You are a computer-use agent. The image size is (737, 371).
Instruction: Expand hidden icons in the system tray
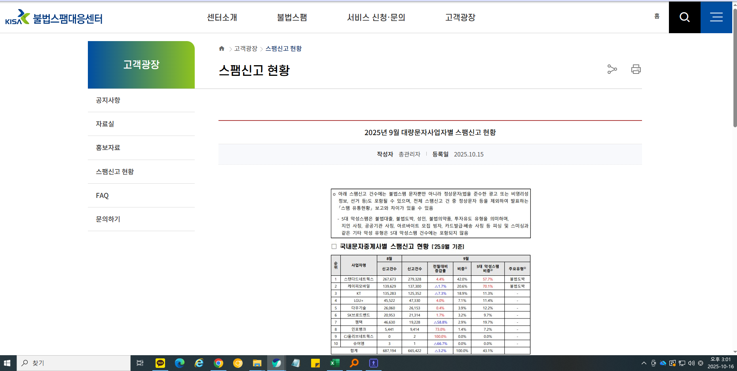(x=643, y=363)
